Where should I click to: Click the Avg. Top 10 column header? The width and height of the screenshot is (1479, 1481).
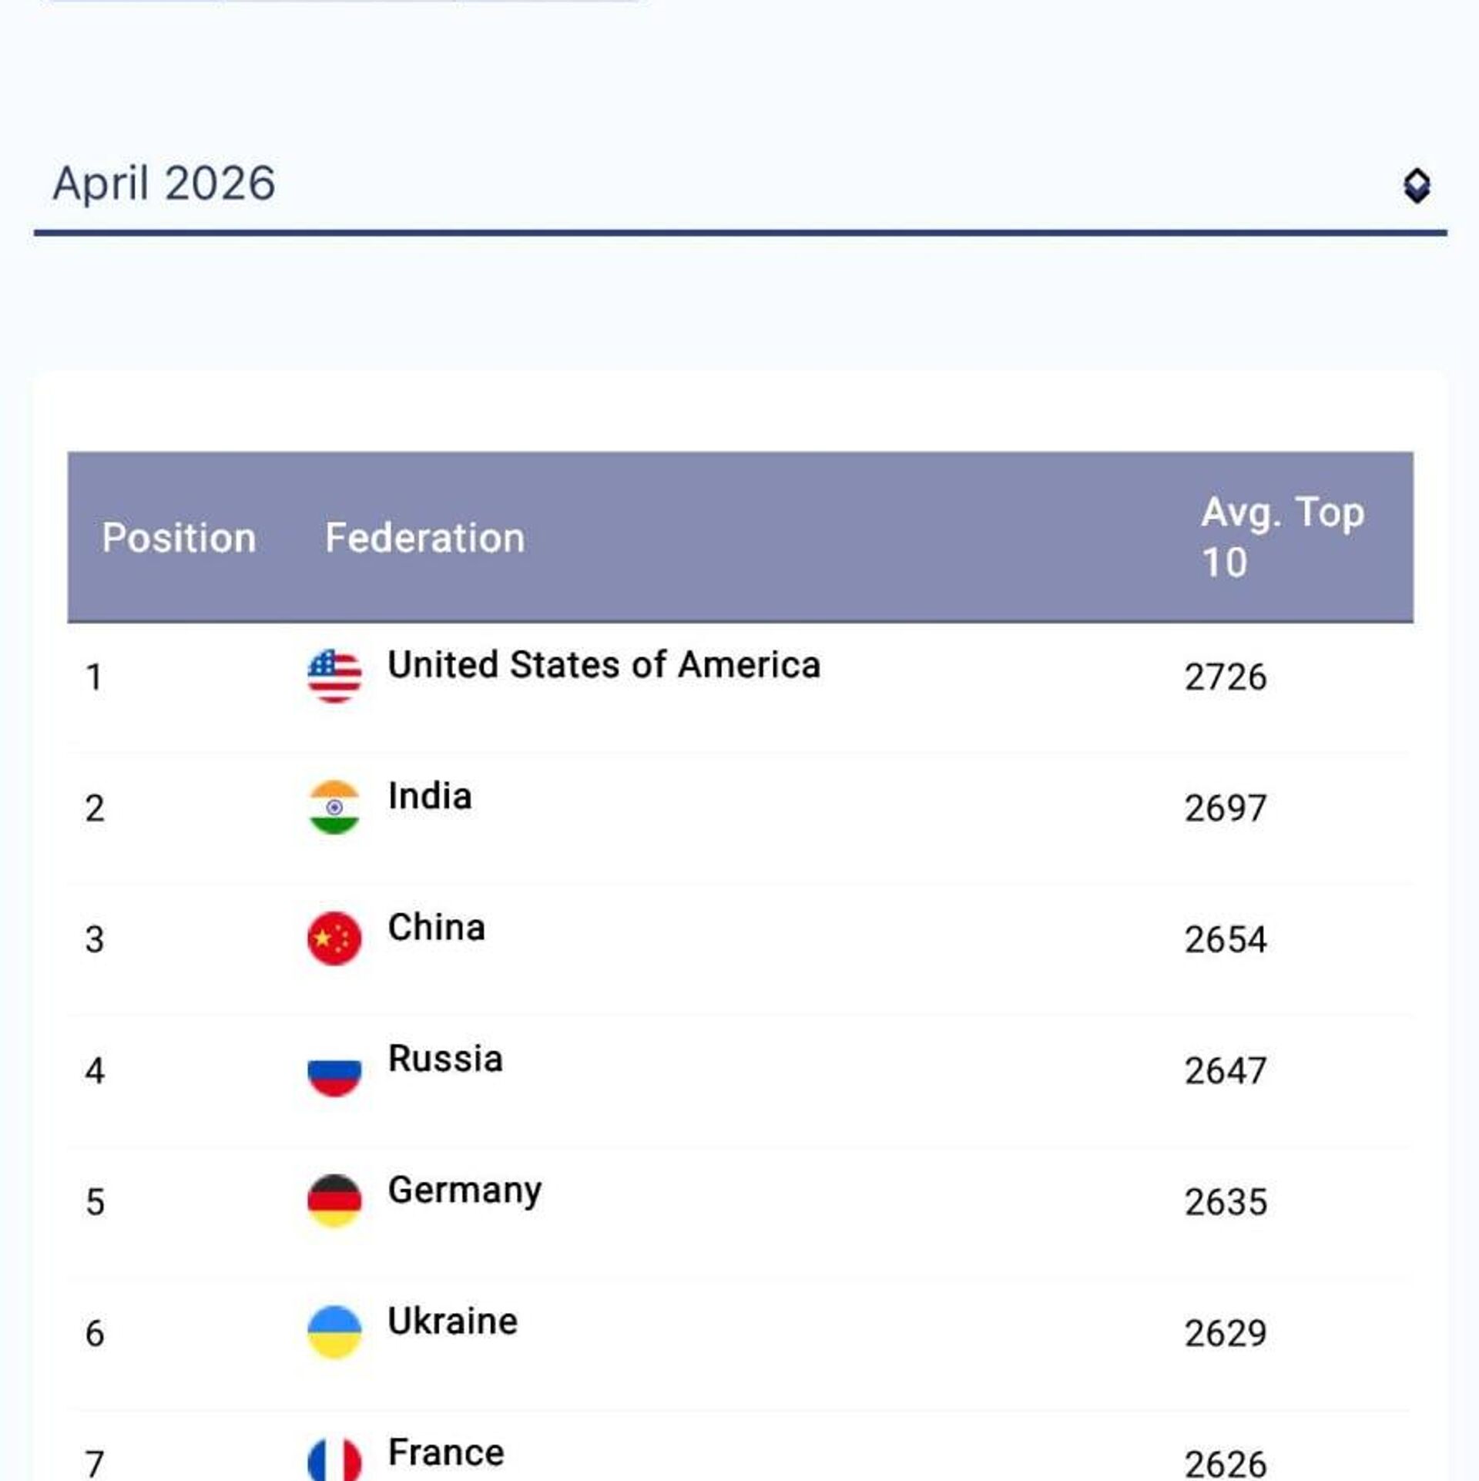coord(1282,536)
